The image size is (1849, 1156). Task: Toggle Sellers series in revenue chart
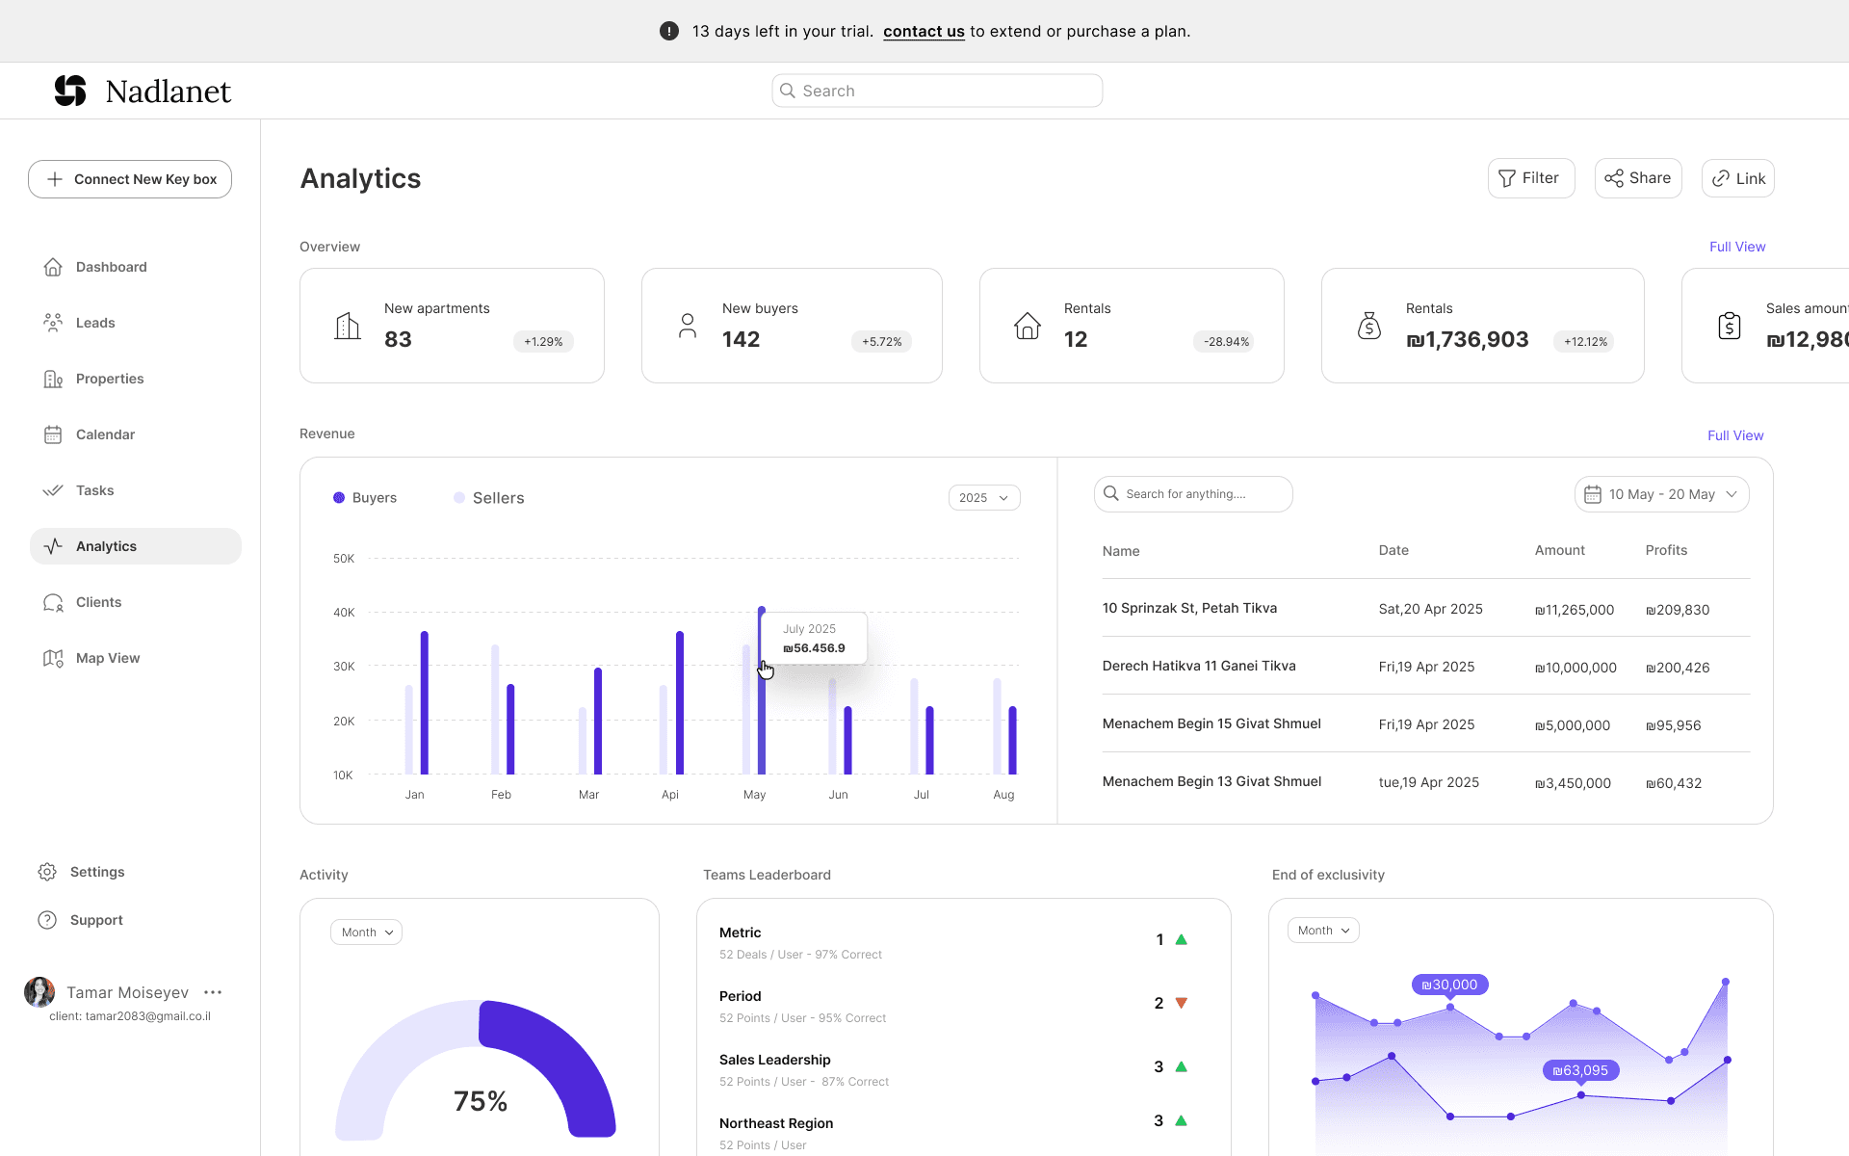(489, 498)
